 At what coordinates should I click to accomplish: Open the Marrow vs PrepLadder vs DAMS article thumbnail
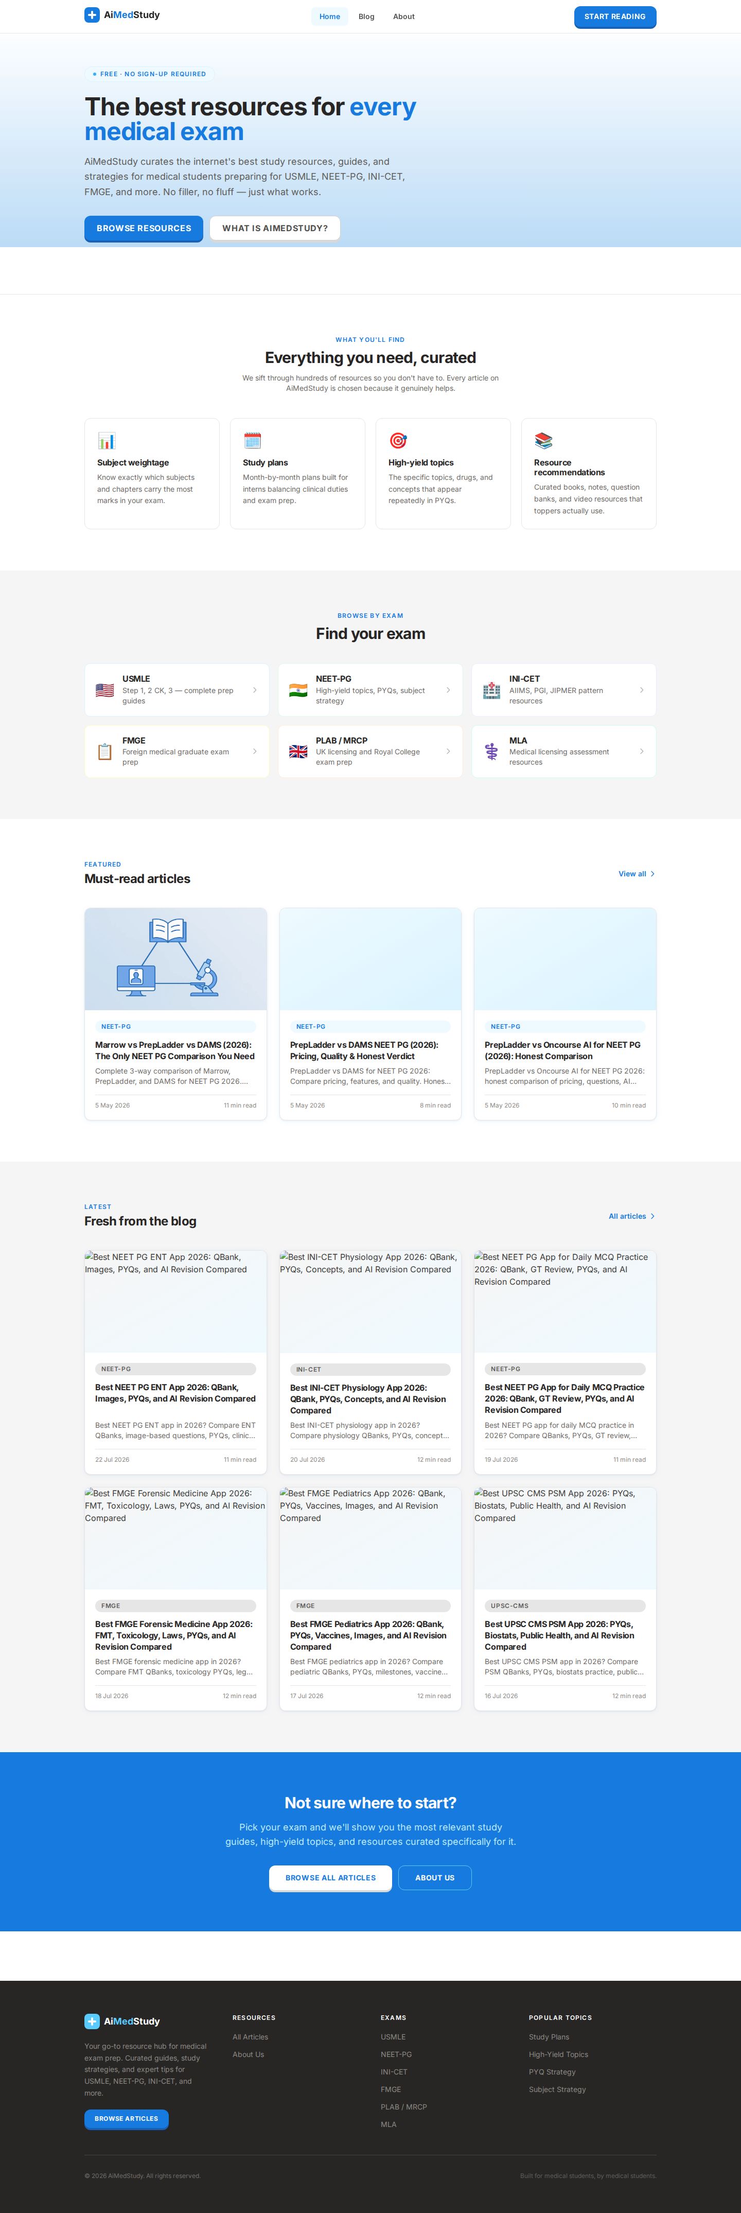tap(176, 959)
